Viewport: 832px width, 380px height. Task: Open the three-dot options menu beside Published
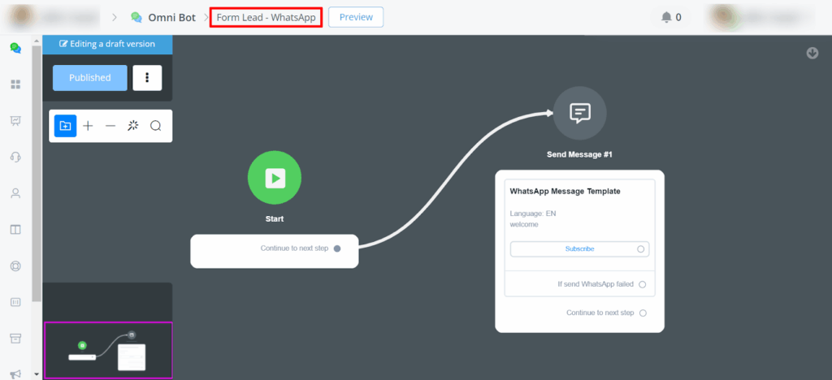coord(147,78)
